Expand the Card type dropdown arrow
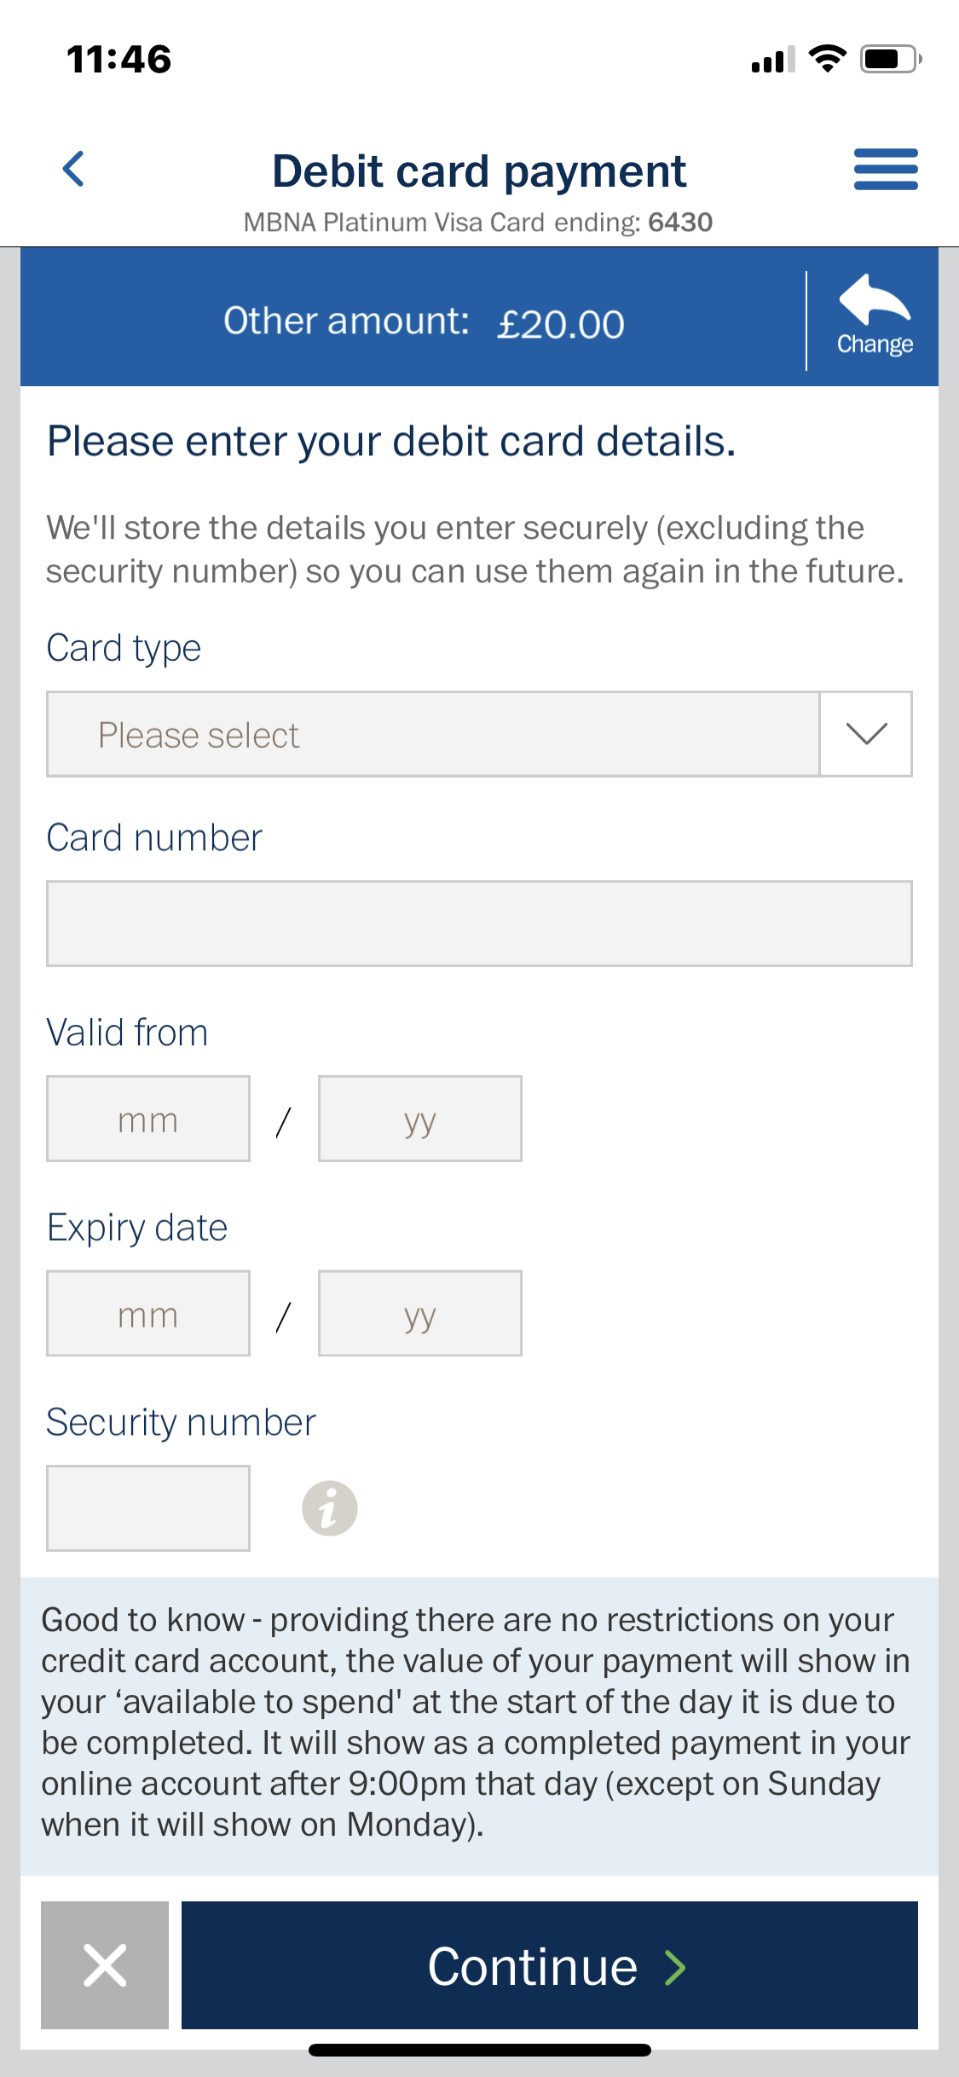The width and height of the screenshot is (959, 2077). [866, 734]
